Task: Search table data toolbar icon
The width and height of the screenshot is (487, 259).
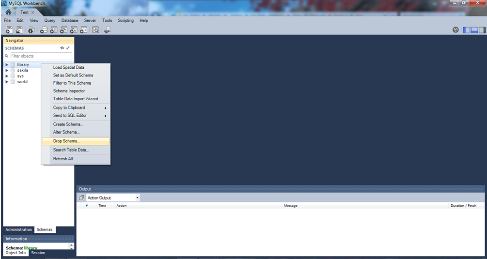Action: (95, 30)
